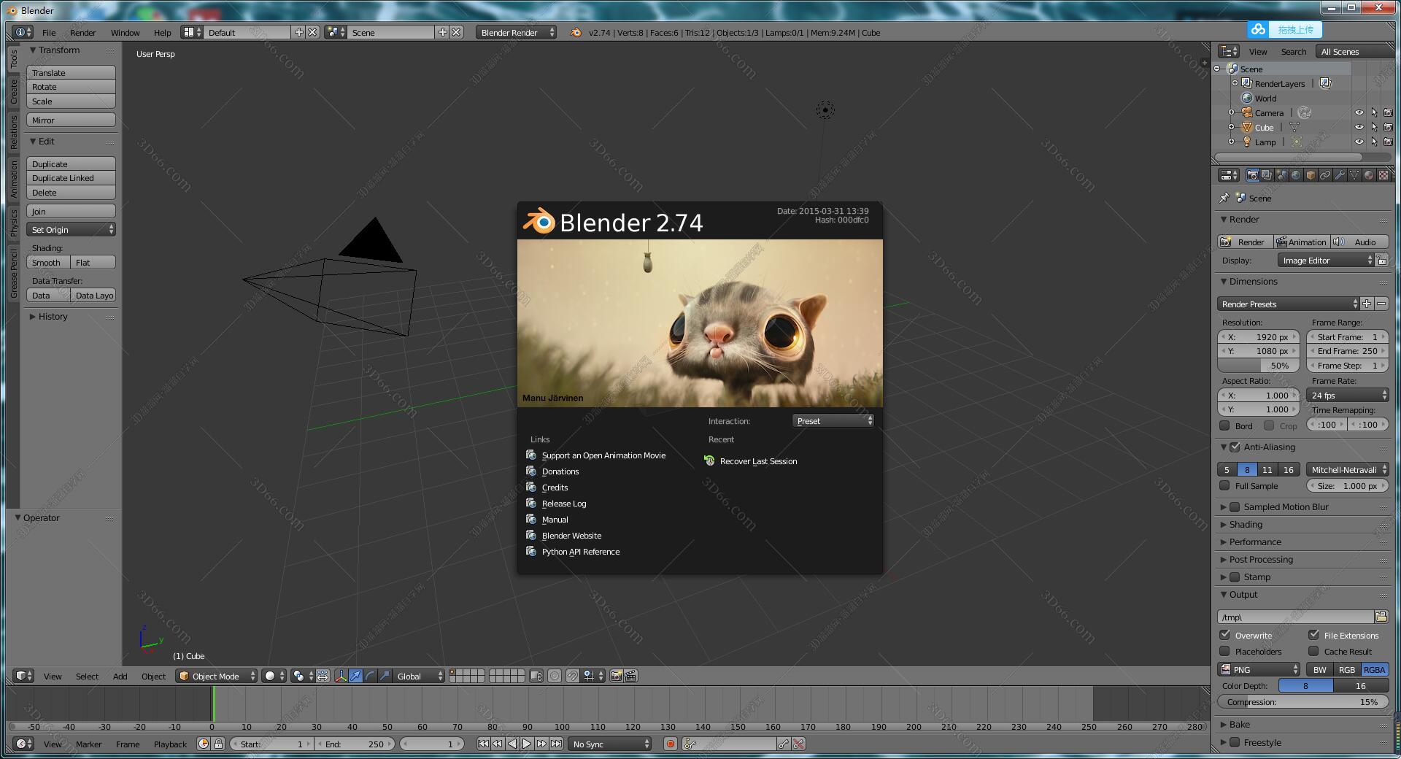Open the Object Mode dropdown
Image resolution: width=1401 pixels, height=759 pixels.
(x=216, y=677)
